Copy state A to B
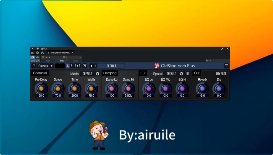The width and height of the screenshot is (273, 155). point(78,66)
